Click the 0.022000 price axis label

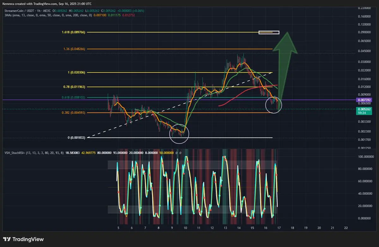pos(364,70)
